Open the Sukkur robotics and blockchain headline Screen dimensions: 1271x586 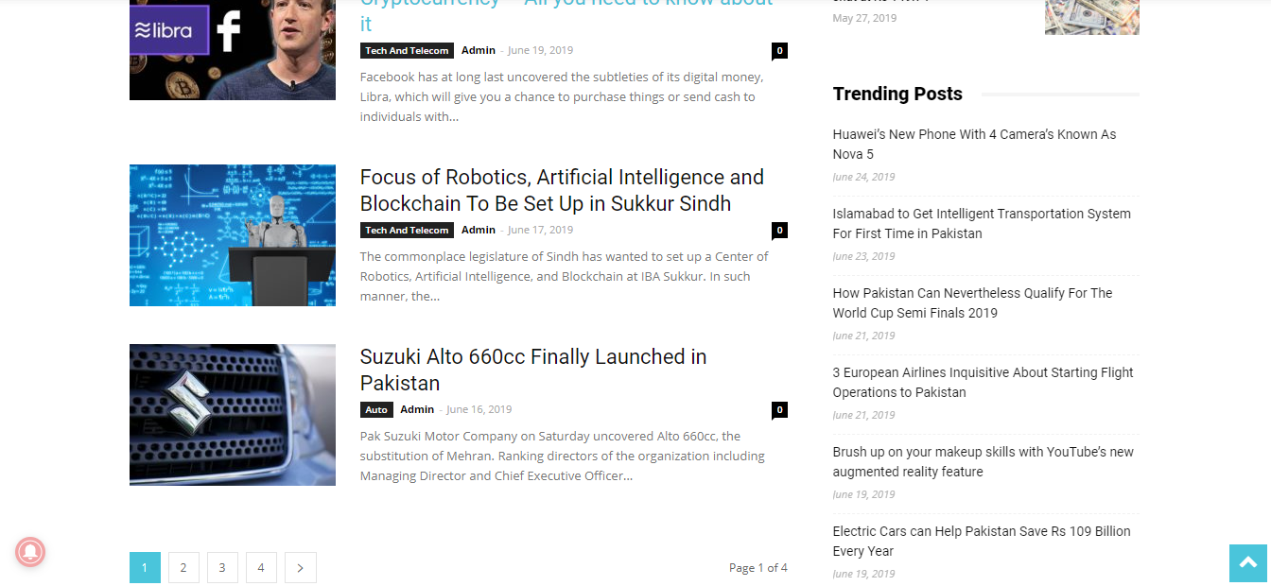561,189
